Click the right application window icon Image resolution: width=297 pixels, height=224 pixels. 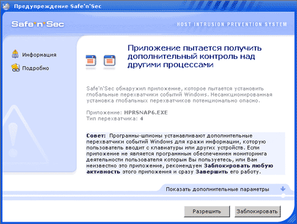click(x=109, y=61)
